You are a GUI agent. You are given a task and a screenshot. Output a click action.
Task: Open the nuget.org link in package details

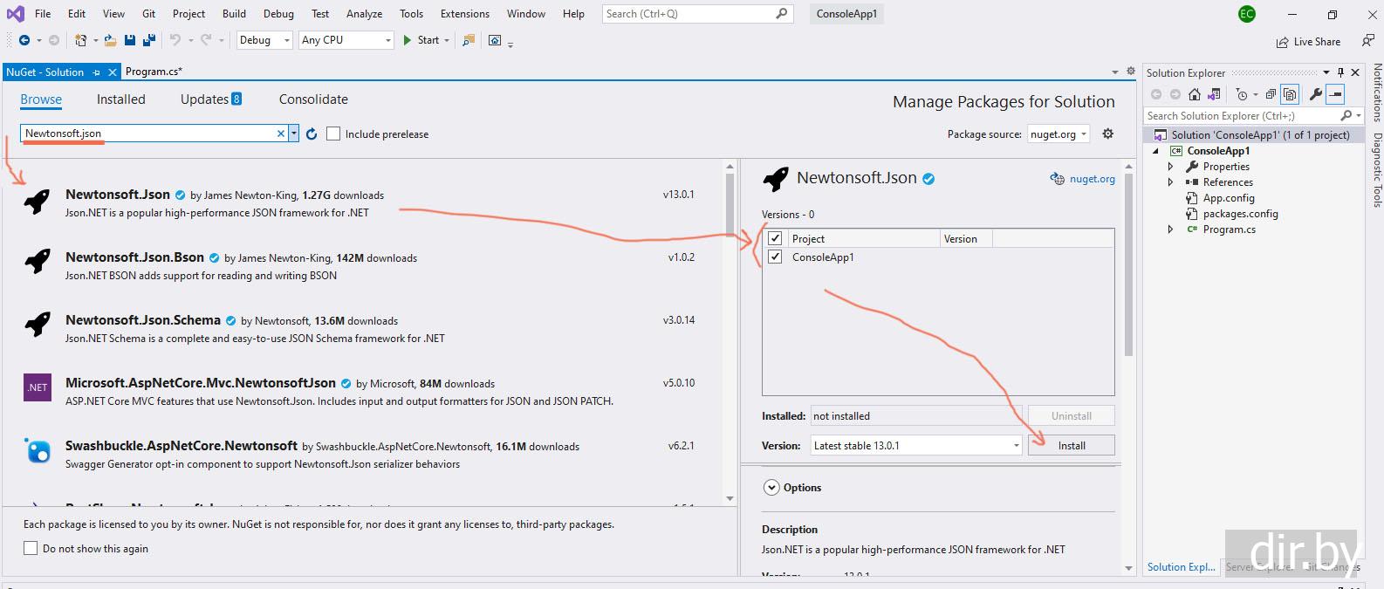[x=1092, y=179]
